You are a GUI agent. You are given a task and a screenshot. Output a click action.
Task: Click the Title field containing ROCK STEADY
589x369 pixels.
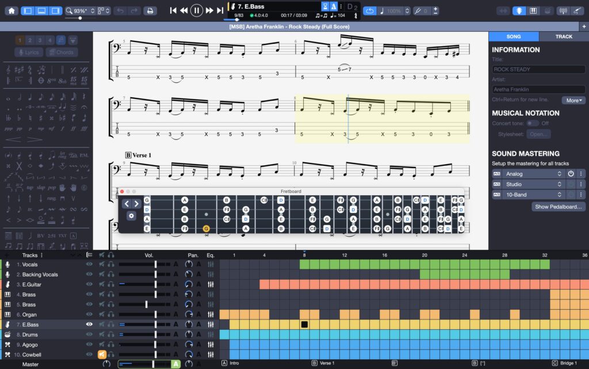[x=538, y=69]
